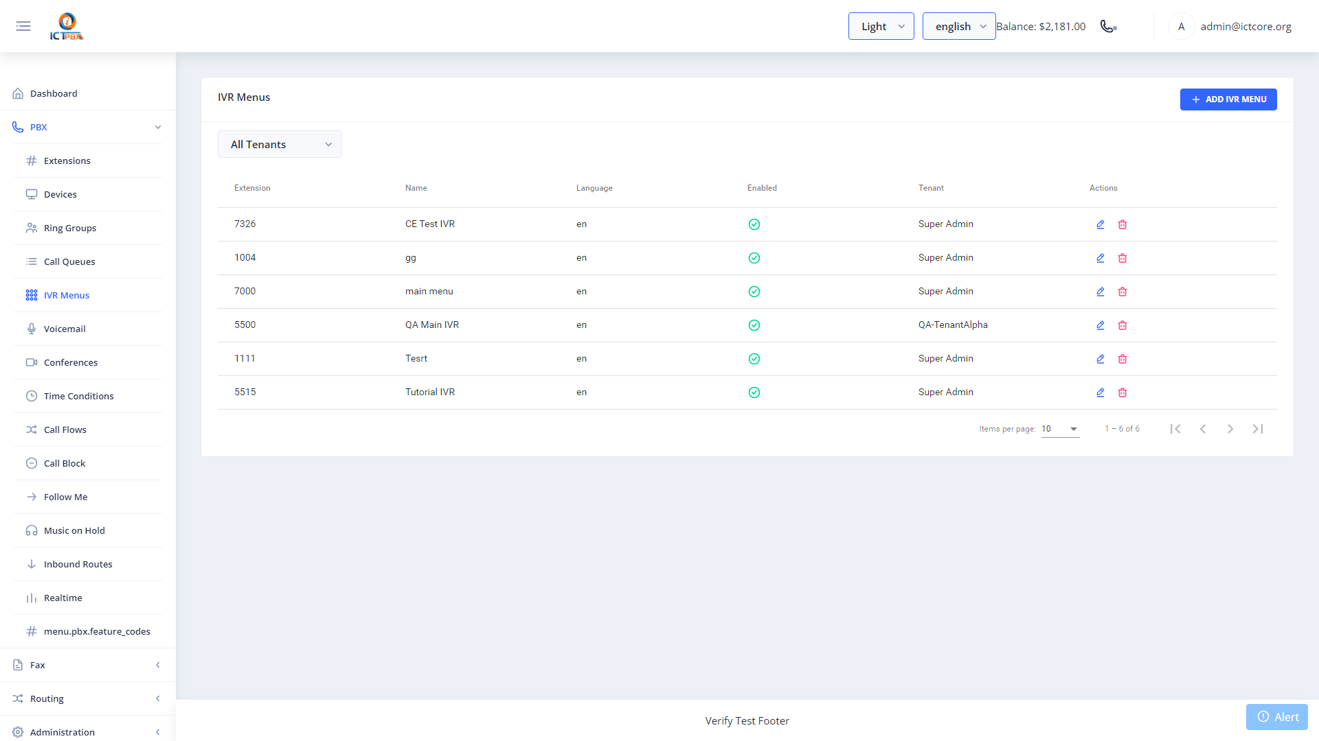Edit the Tutorial IVR entry
Viewport: 1319px width, 741px height.
(x=1101, y=392)
